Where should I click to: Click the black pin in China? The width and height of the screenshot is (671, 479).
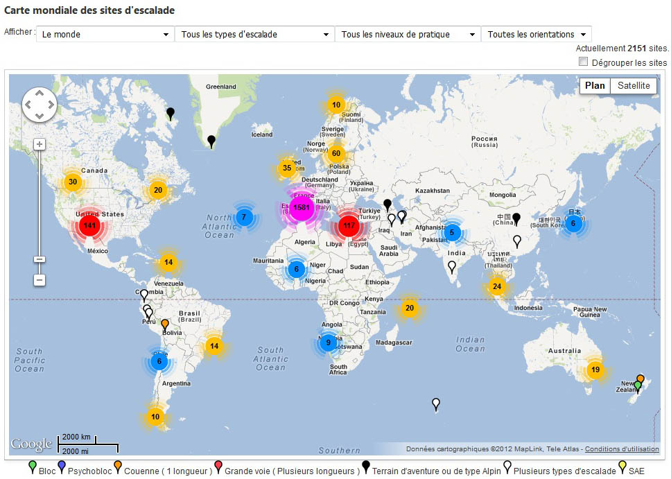click(x=516, y=219)
